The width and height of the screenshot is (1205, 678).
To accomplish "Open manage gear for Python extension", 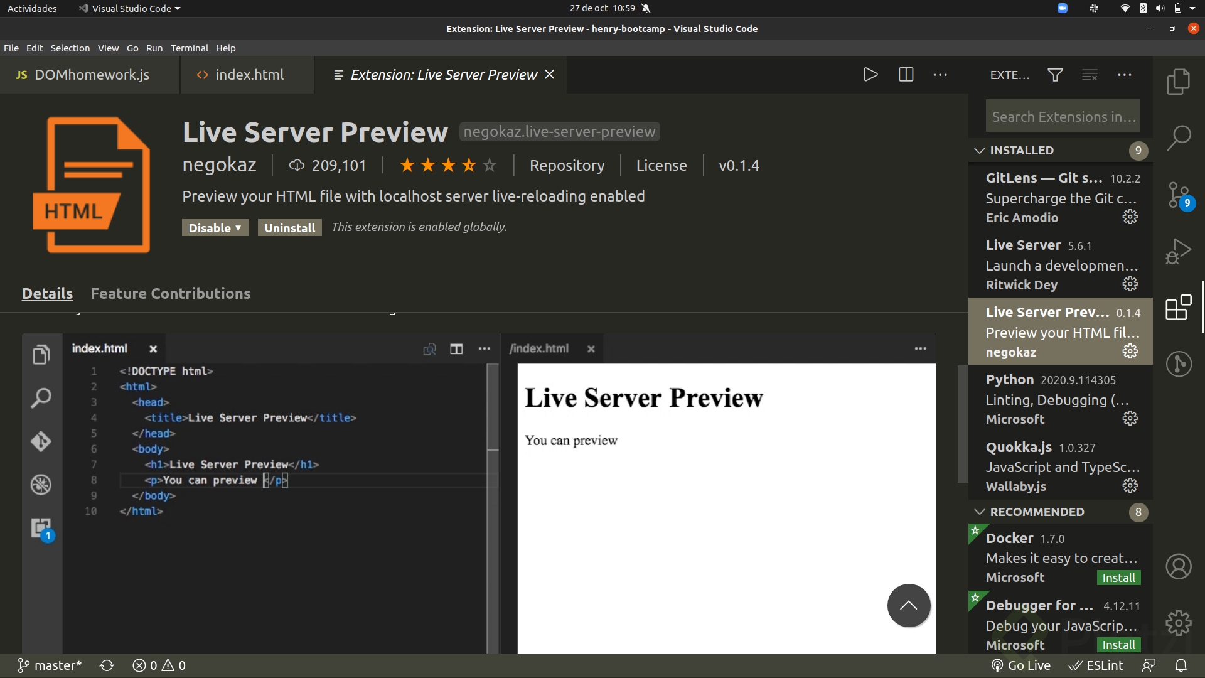I will tap(1130, 418).
